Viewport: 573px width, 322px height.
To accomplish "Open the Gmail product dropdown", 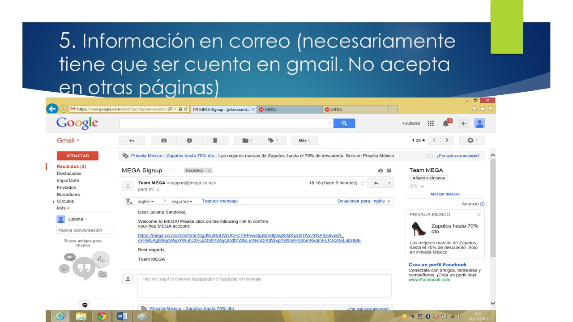I will click(x=68, y=140).
